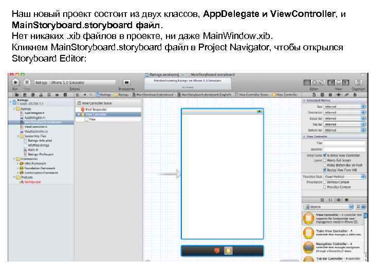370x277 pixels.
Task: Select Ratings.app under Products
Action: tap(32, 182)
